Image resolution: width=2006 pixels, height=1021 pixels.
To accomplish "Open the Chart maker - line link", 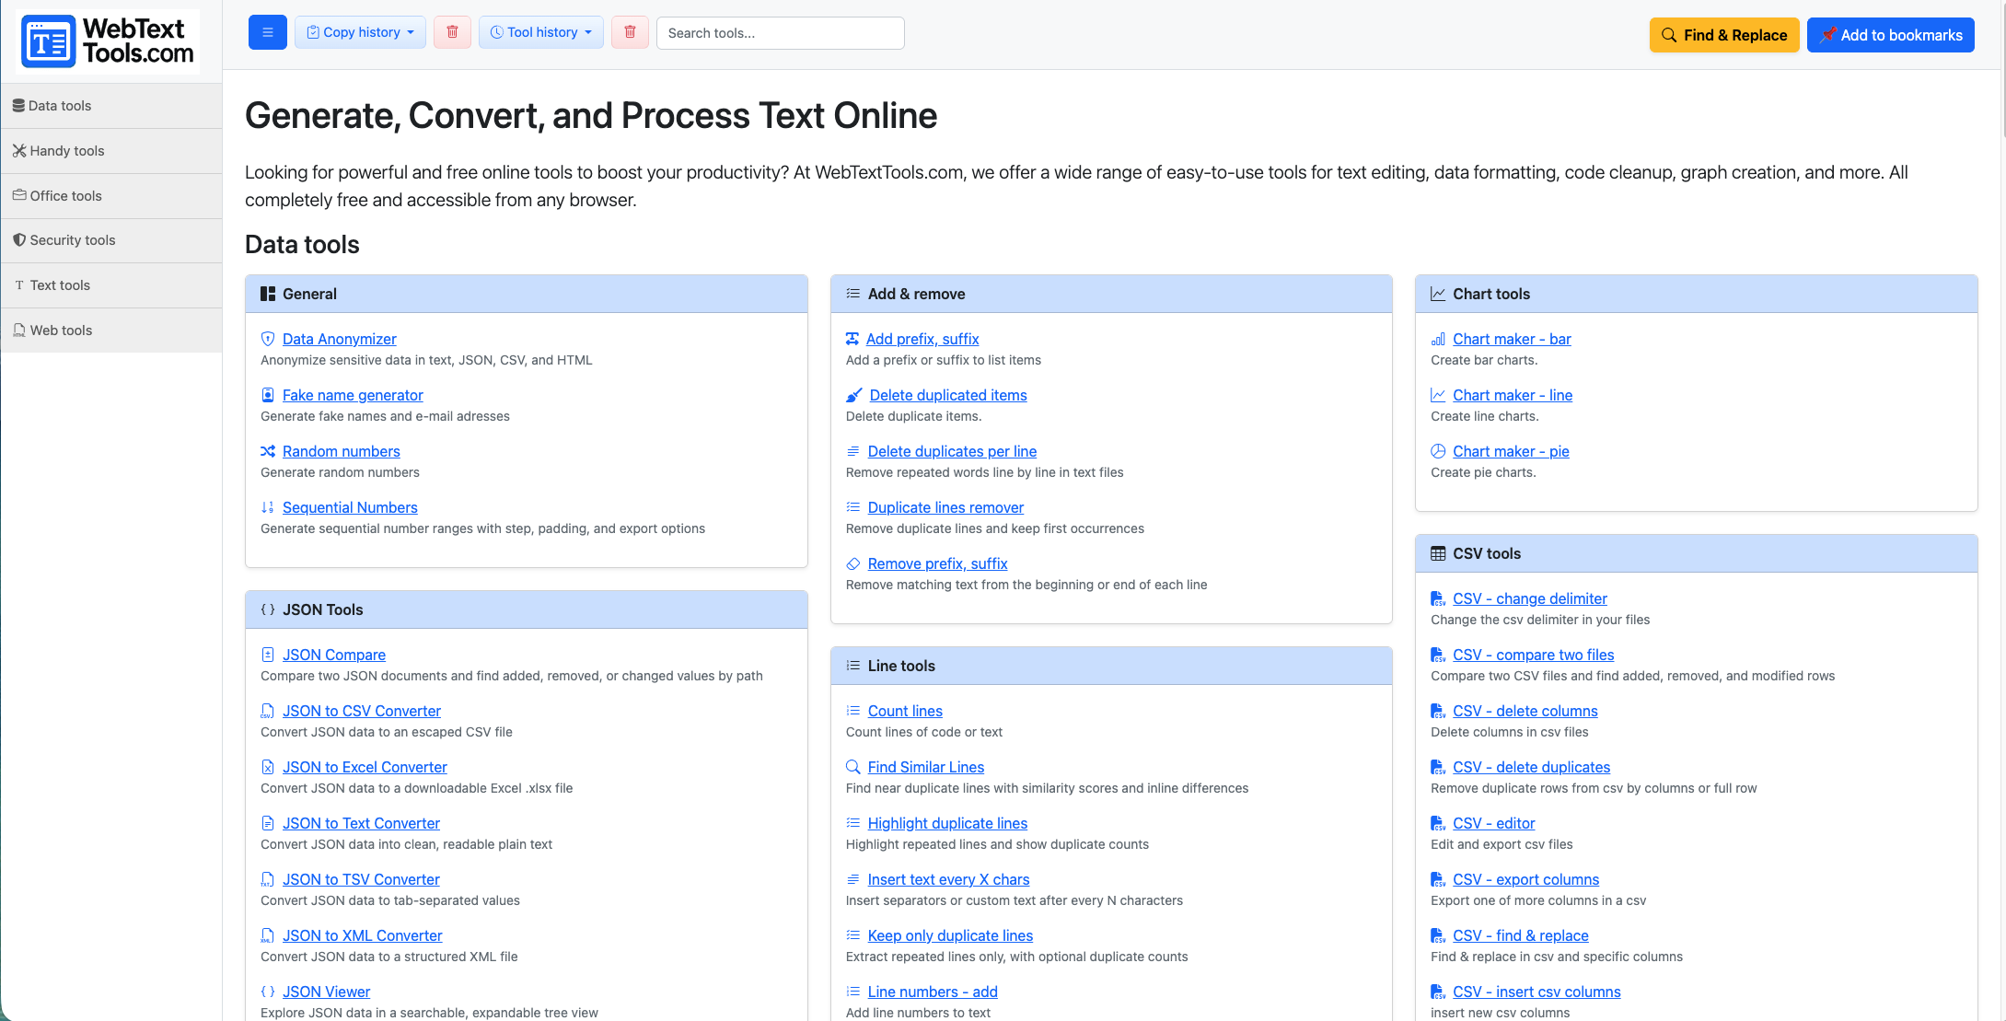I will 1513,395.
